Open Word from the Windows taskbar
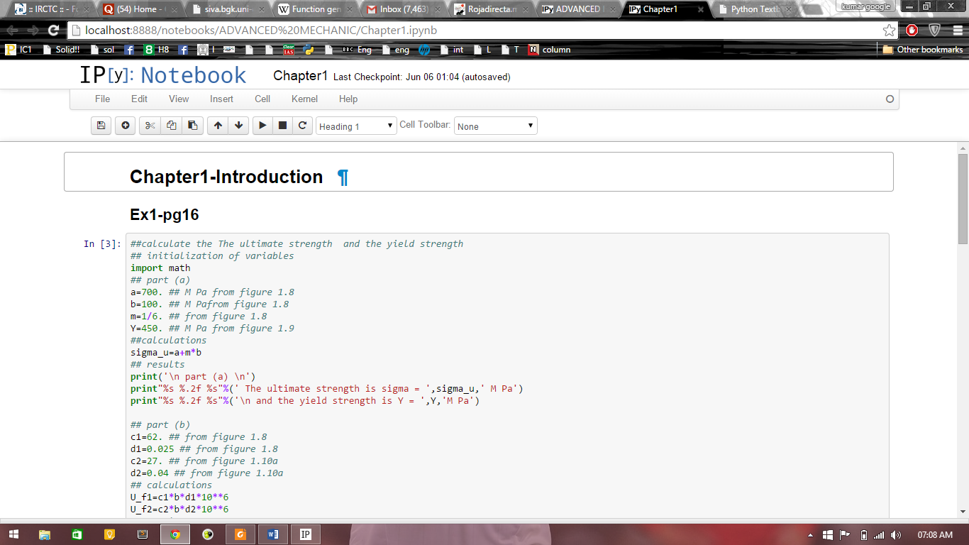The image size is (969, 545). pos(274,534)
